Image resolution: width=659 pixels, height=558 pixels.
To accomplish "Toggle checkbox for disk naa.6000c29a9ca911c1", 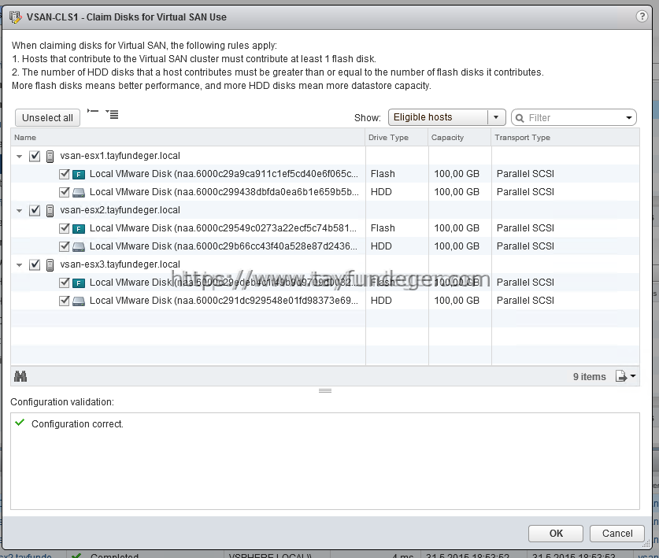I will pyautogui.click(x=65, y=174).
